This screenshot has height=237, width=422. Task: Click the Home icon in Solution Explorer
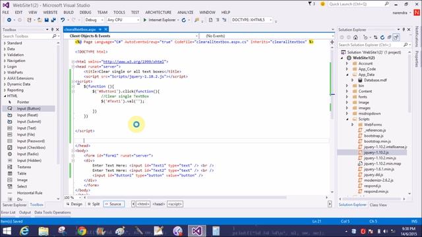point(355,38)
